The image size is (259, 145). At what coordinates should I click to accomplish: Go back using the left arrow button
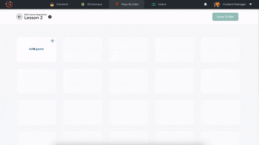click(19, 17)
